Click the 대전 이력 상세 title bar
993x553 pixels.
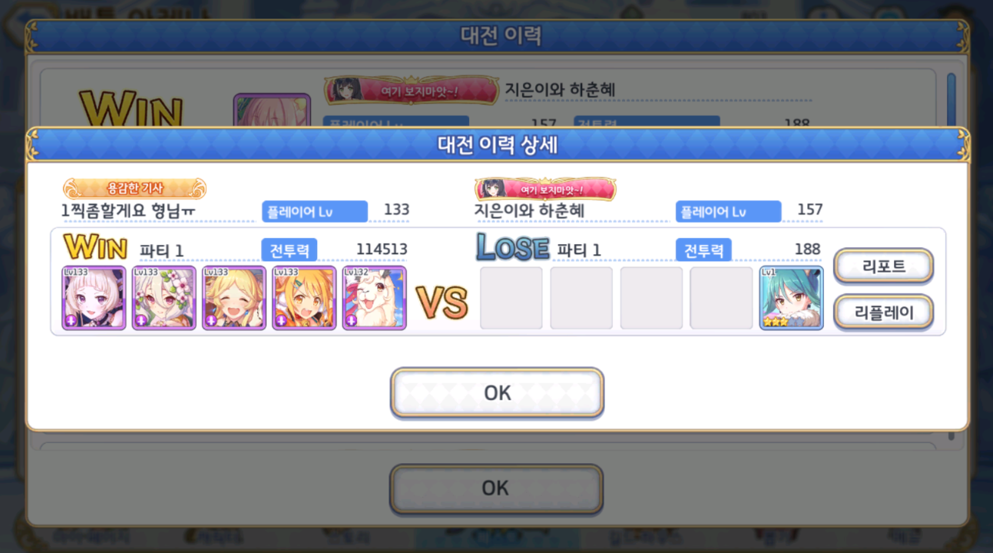coord(497,144)
